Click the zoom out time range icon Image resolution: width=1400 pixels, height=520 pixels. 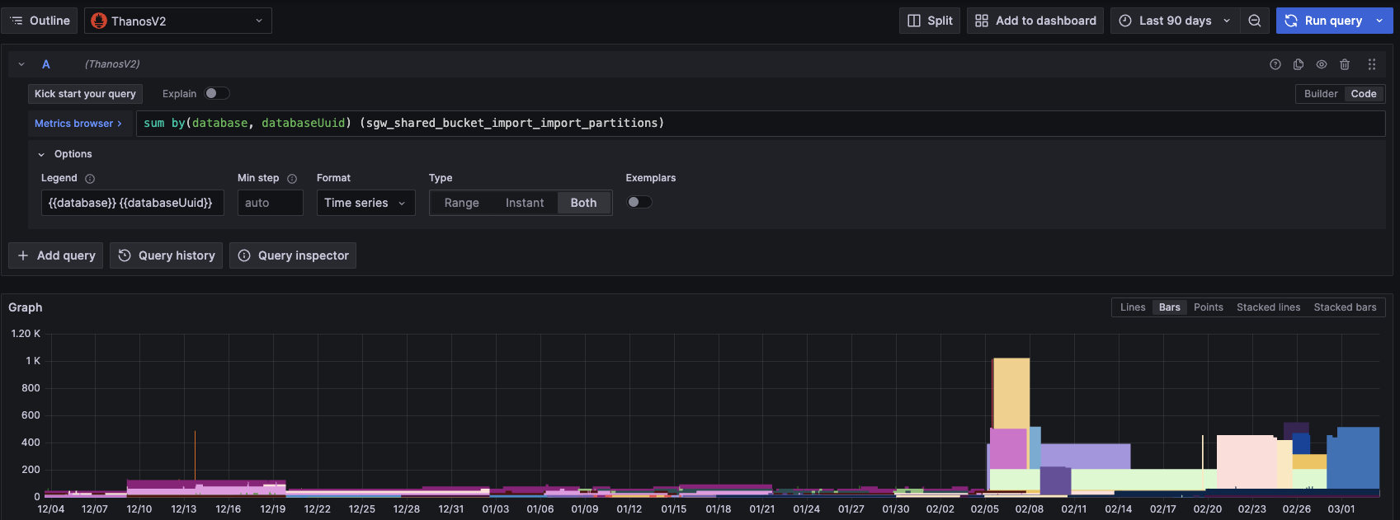1254,21
